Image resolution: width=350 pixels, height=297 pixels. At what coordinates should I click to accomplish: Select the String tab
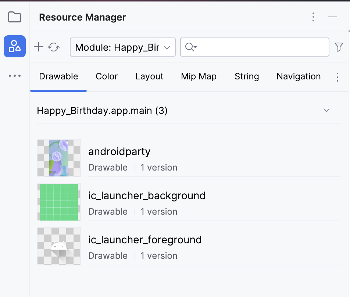247,76
